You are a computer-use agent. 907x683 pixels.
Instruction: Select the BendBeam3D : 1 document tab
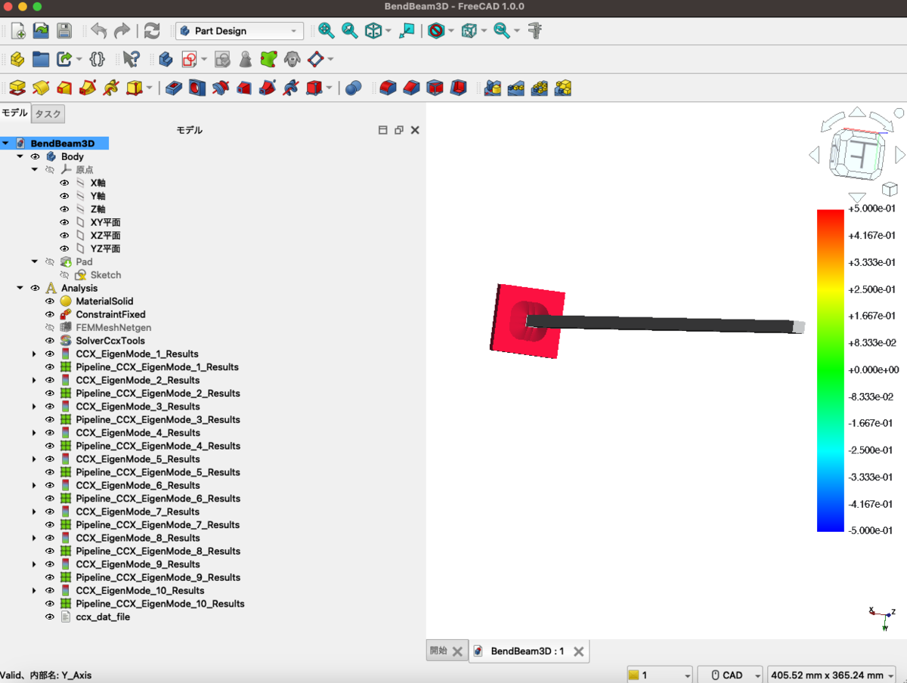pos(528,651)
